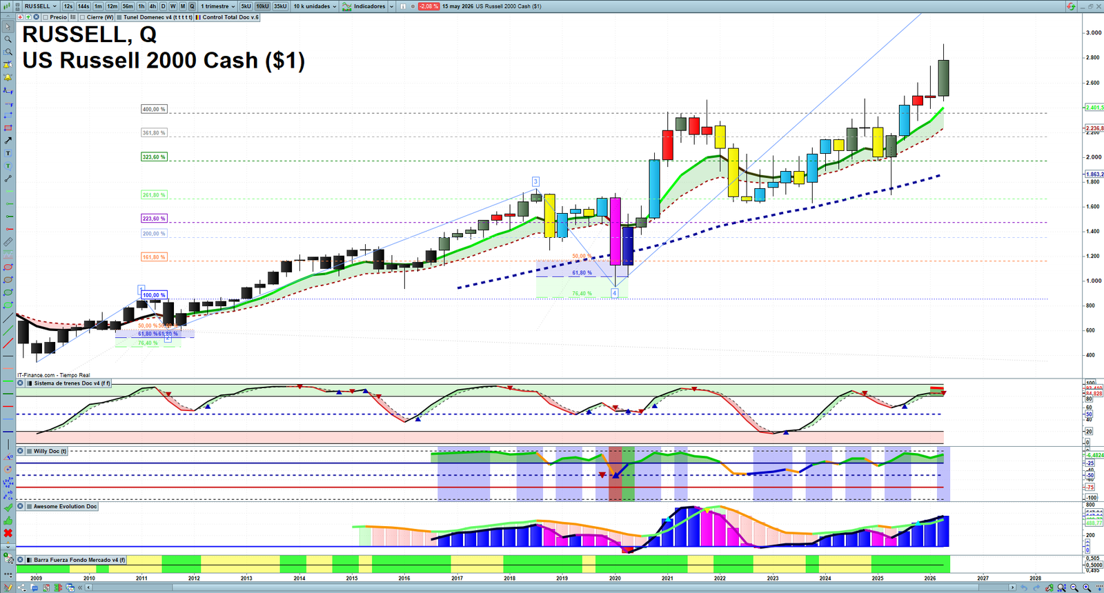Select the 12s timeframe

pos(68,6)
